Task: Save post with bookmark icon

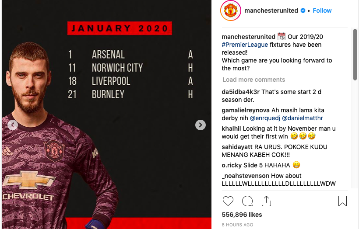Action: [342, 201]
